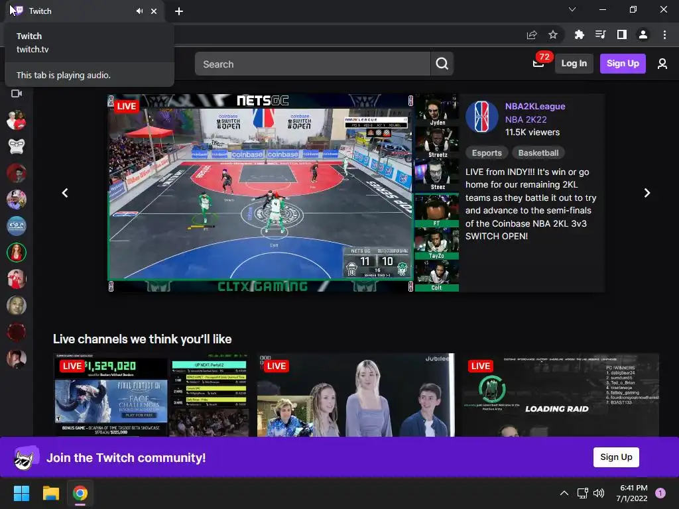Open the Chrome three-dot menu
Screen dimensions: 679x509
point(664,34)
